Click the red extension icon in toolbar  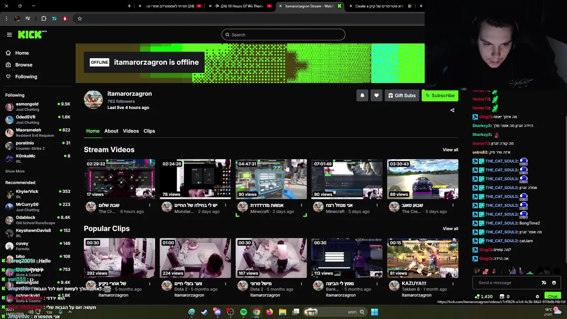click(x=65, y=19)
